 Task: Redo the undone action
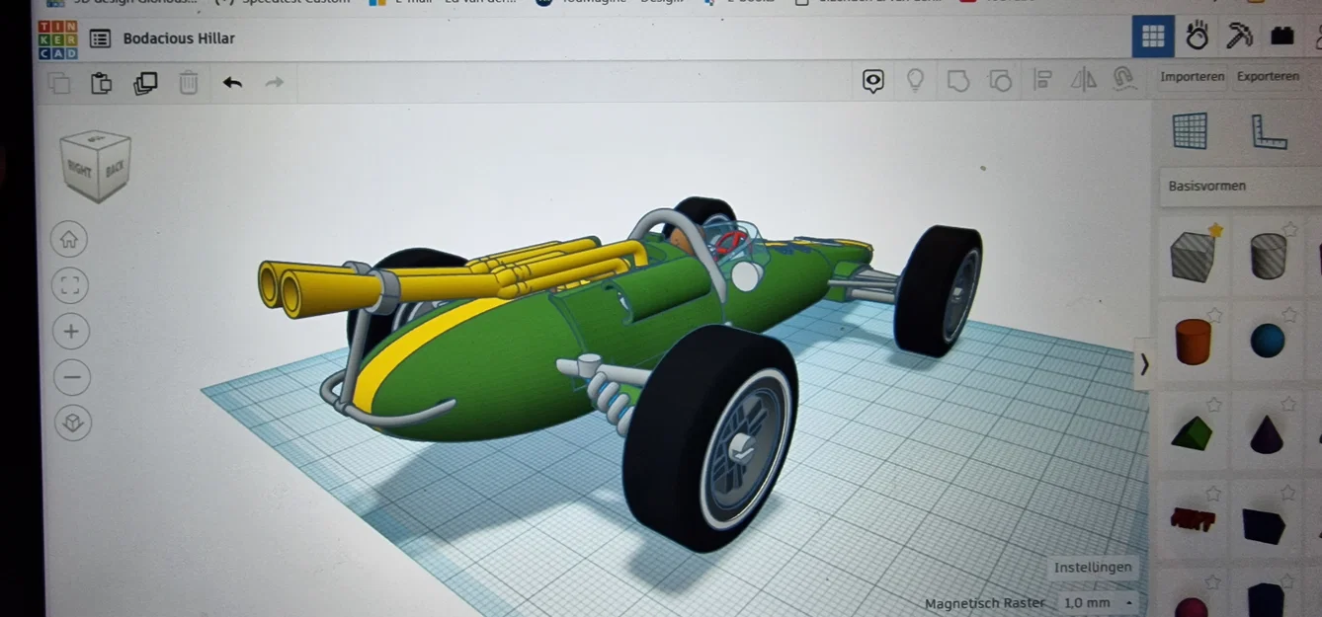(275, 82)
